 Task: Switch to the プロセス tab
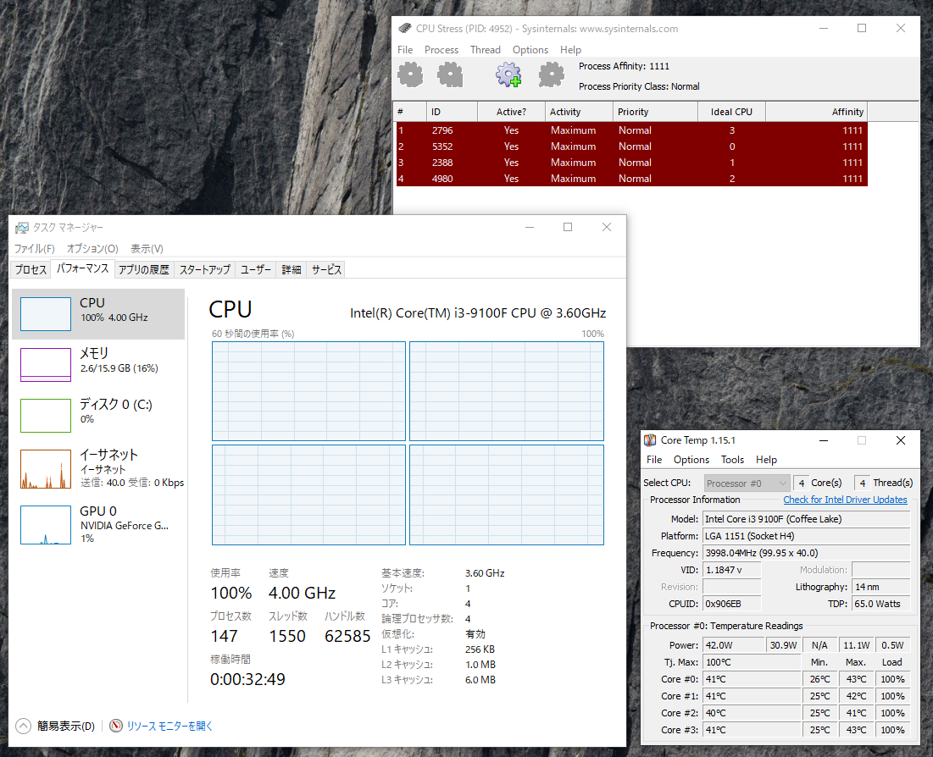[31, 270]
